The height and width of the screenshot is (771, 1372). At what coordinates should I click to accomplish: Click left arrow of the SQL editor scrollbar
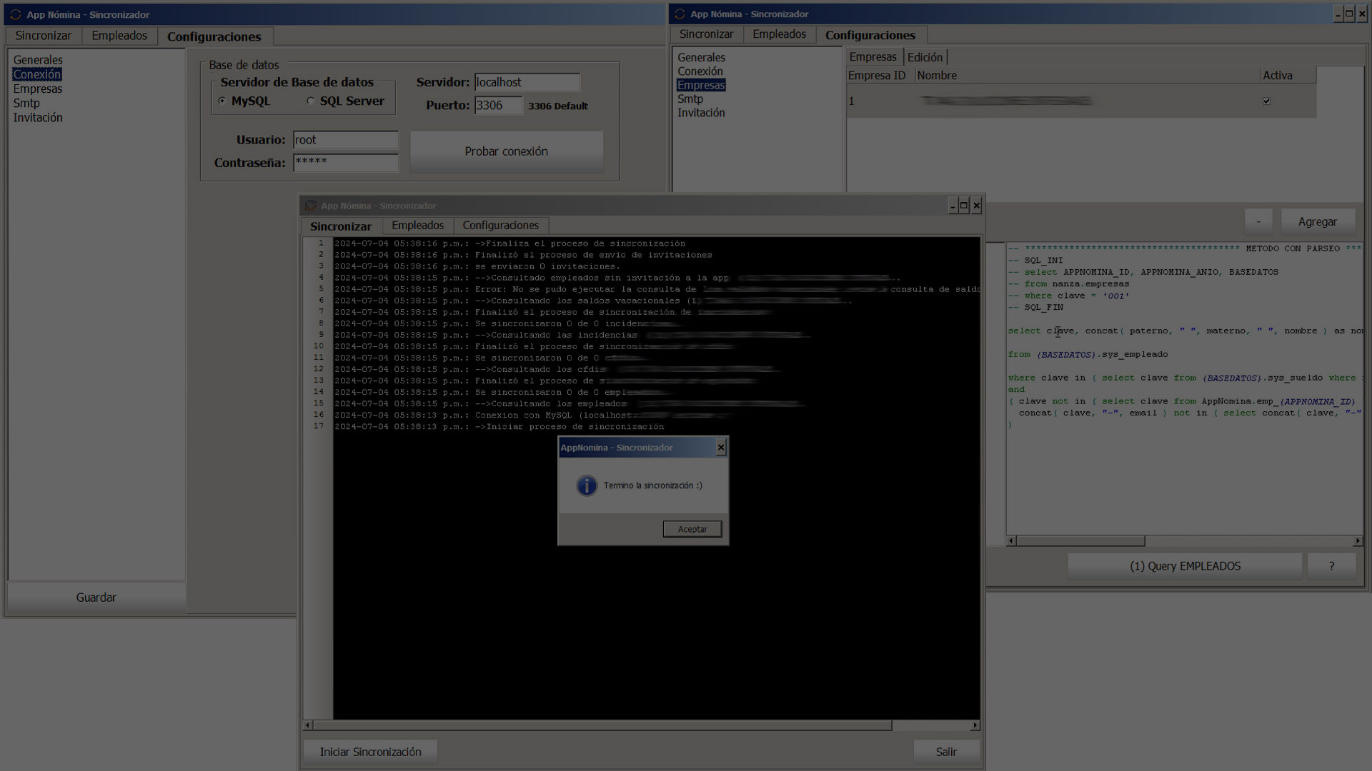(1011, 541)
